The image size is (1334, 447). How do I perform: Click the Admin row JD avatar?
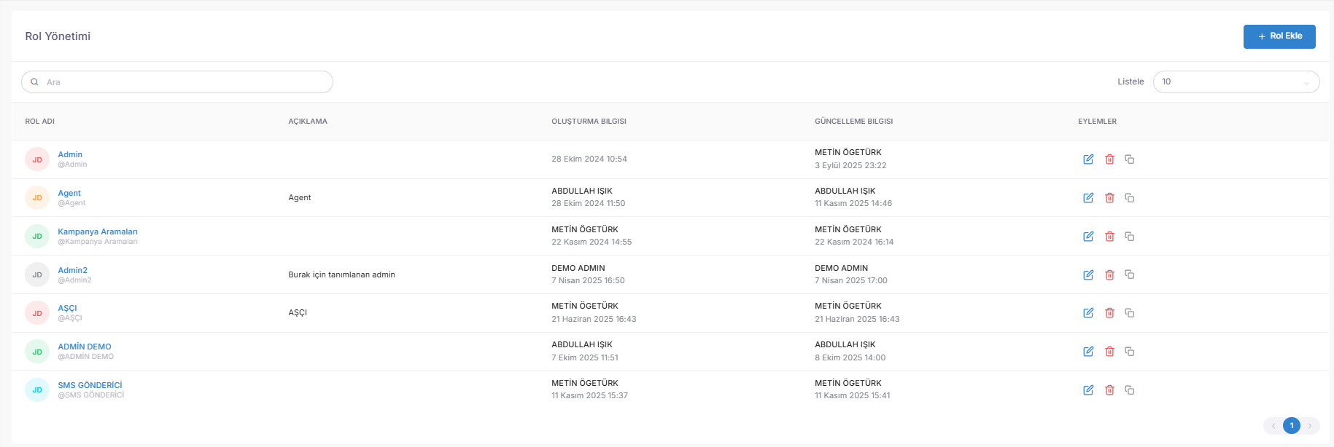(37, 159)
